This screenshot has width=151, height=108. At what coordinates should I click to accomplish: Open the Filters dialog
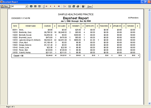point(5,6)
